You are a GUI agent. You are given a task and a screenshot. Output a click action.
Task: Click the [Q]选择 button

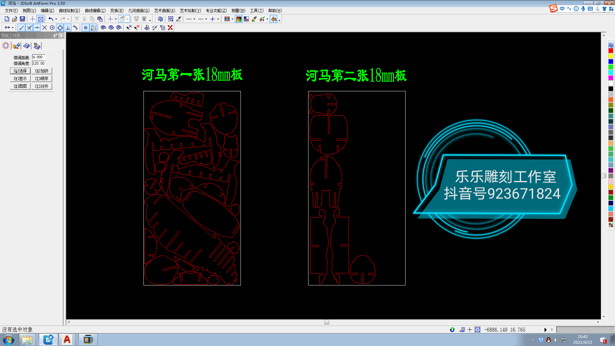coord(20,71)
